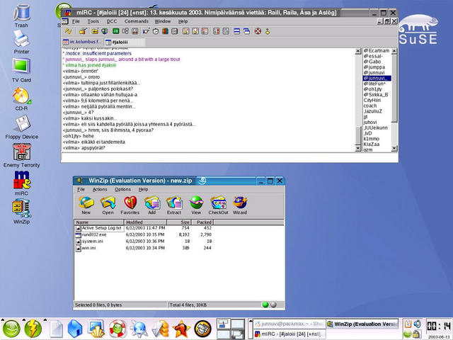
Task: Click chat scrollbar down arrow in mIRC
Action: pos(358,149)
